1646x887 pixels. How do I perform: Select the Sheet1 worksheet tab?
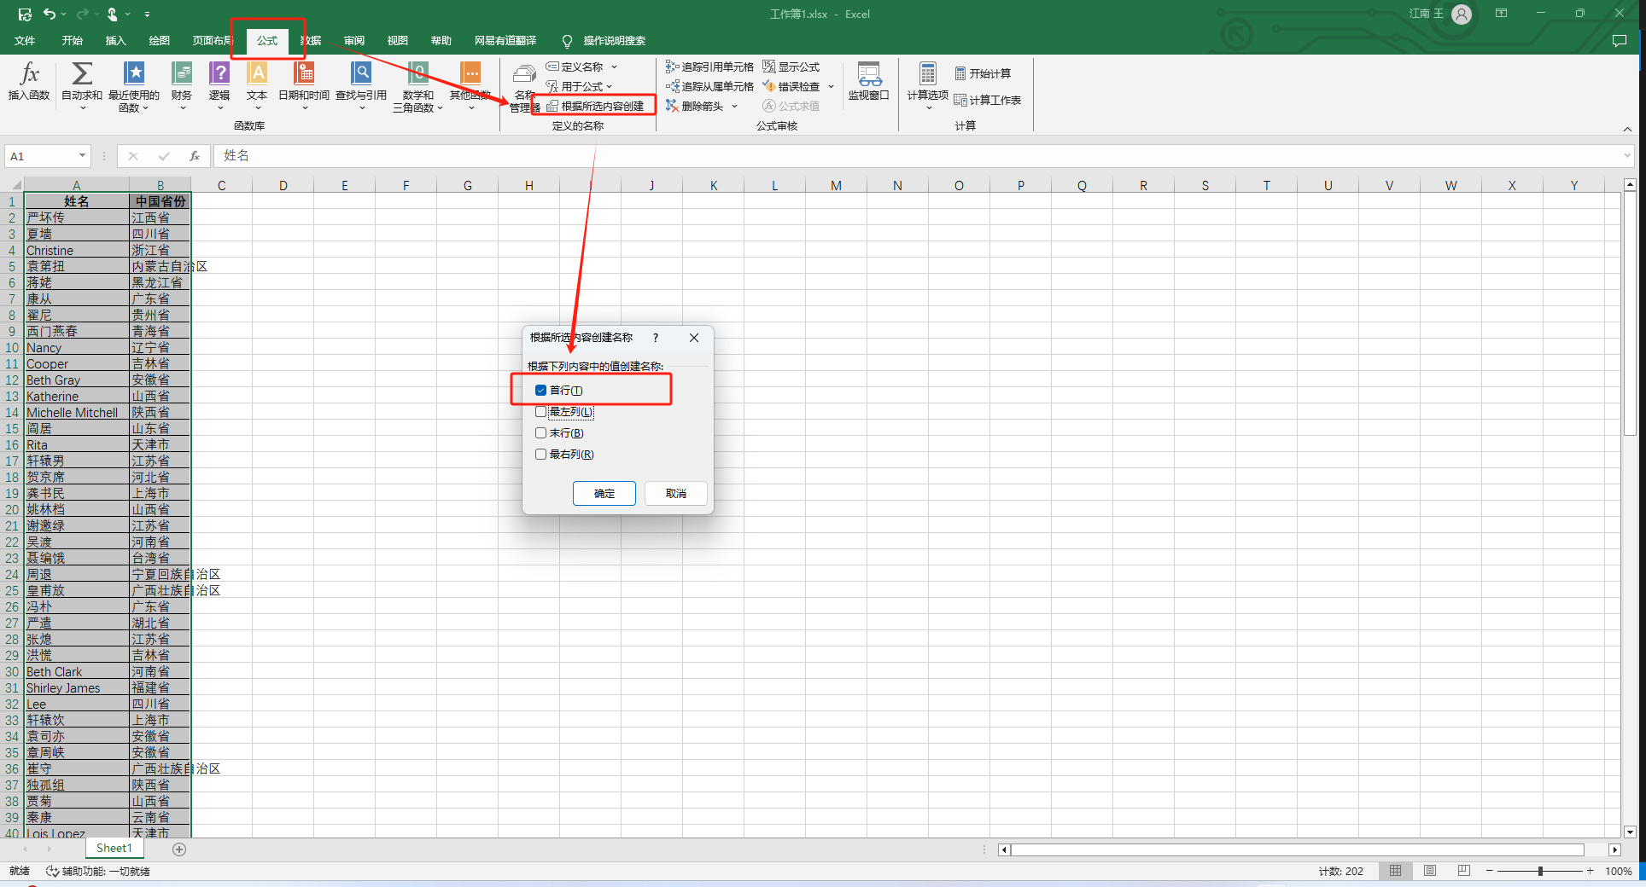[x=114, y=849]
